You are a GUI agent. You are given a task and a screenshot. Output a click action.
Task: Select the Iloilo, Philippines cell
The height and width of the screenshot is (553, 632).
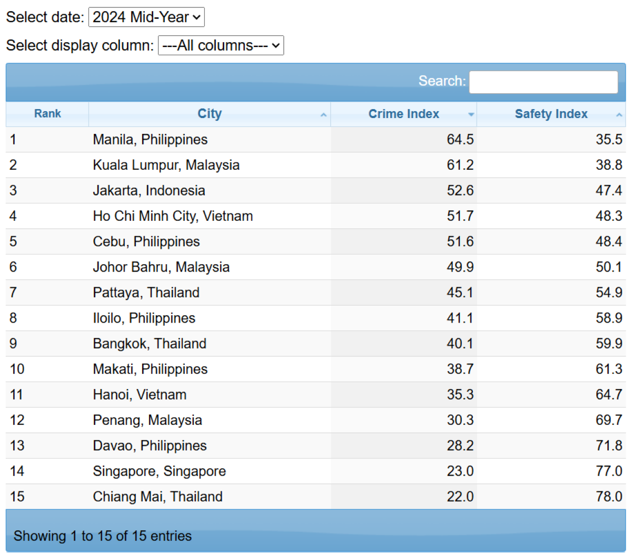[x=210, y=318]
